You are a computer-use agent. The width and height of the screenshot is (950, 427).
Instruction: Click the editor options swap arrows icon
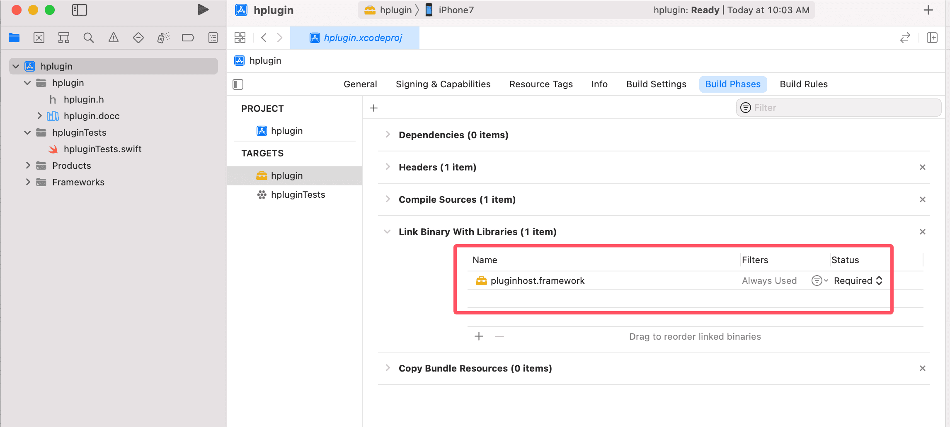(x=905, y=38)
